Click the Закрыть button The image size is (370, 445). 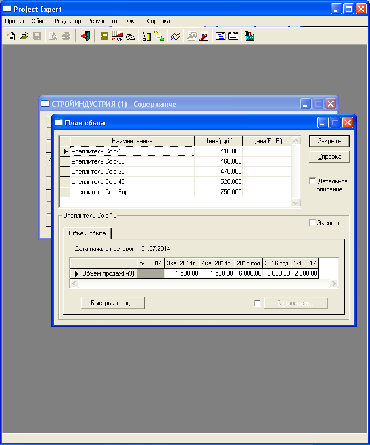(329, 141)
